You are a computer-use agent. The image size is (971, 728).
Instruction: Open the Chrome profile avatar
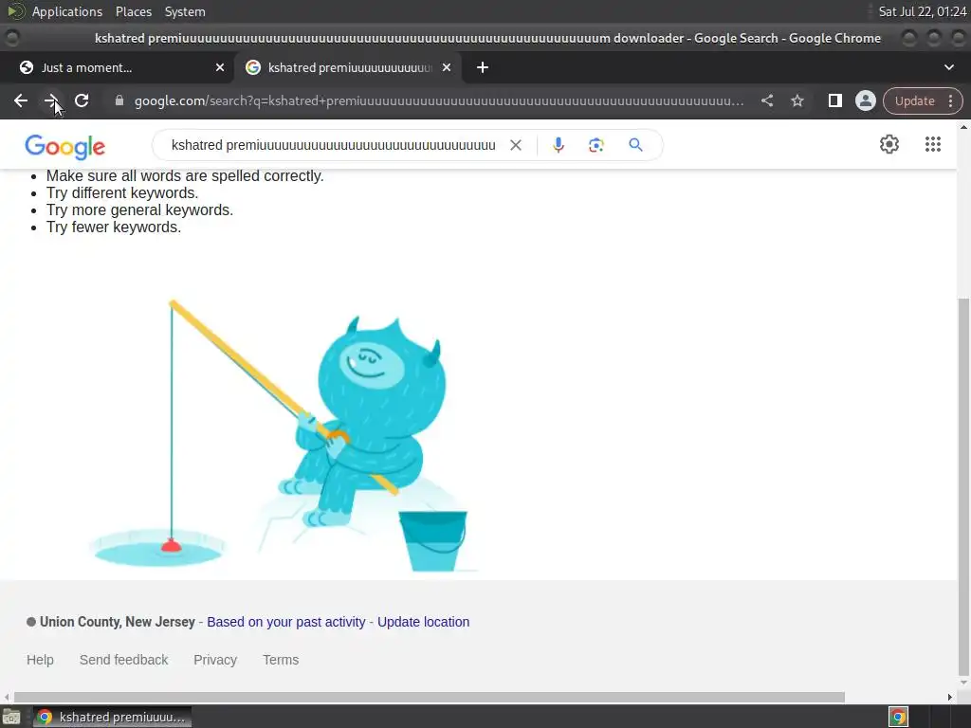866,100
